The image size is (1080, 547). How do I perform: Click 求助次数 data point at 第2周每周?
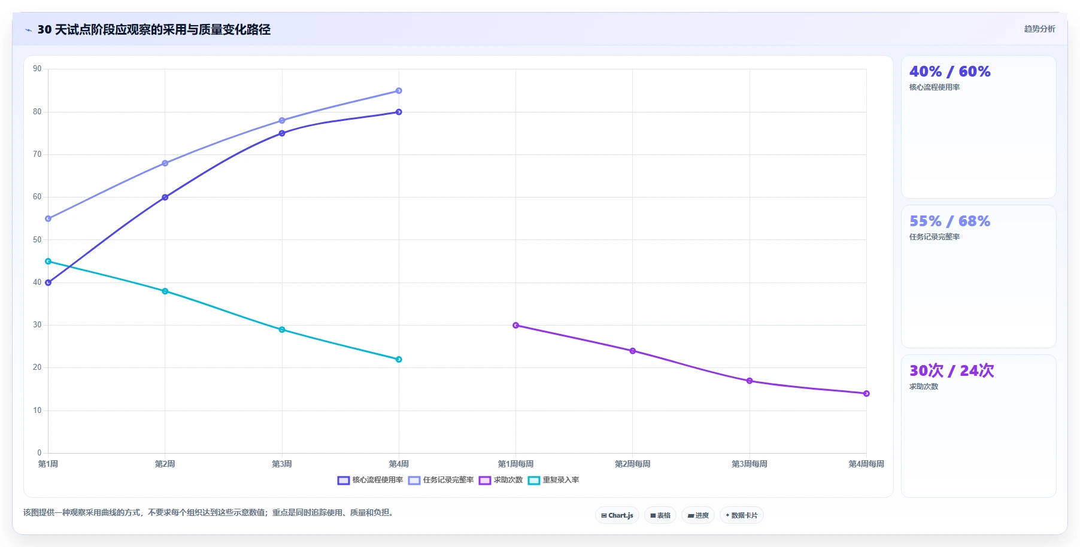tap(633, 351)
